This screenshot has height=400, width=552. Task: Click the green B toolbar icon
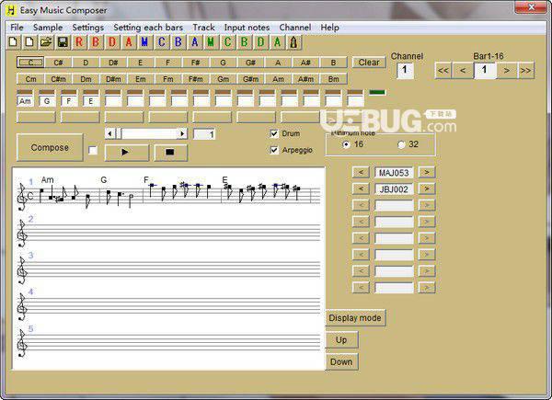point(244,42)
